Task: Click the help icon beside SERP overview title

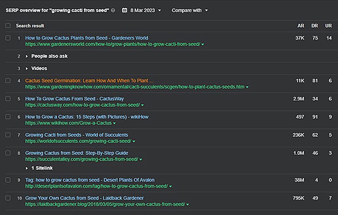Action: click(113, 10)
